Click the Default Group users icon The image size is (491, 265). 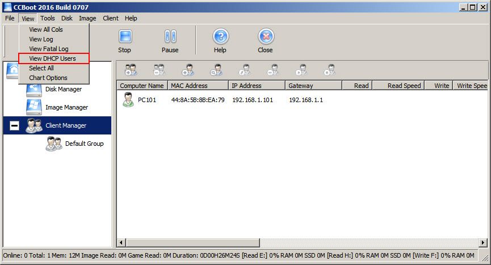coord(54,144)
